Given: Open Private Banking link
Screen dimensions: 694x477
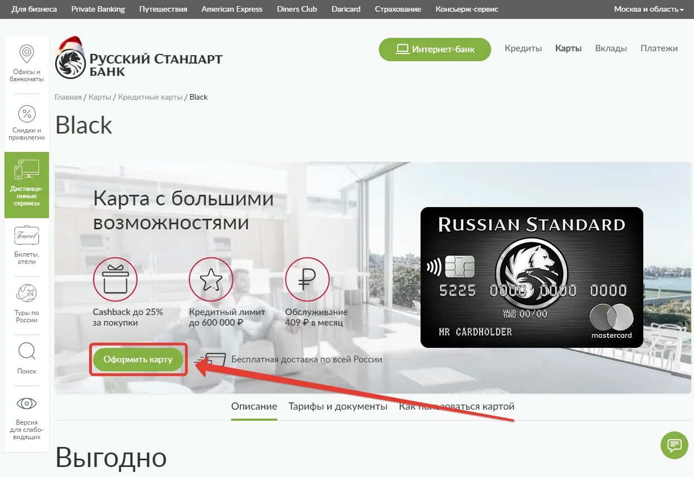Looking at the screenshot, I should pos(98,9).
